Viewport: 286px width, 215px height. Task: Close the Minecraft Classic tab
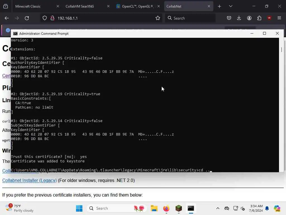(x=58, y=6)
